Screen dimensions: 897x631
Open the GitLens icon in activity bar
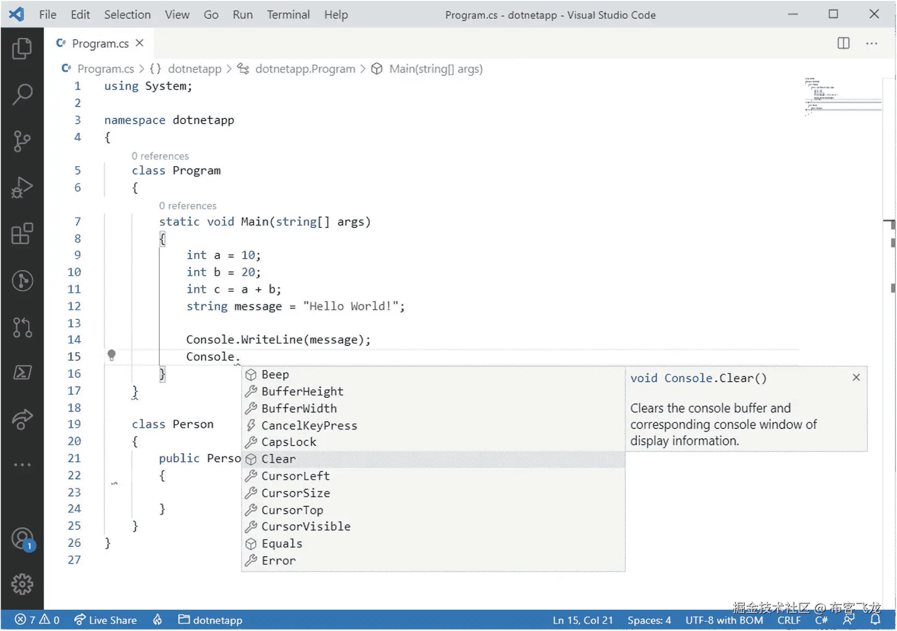click(x=22, y=280)
